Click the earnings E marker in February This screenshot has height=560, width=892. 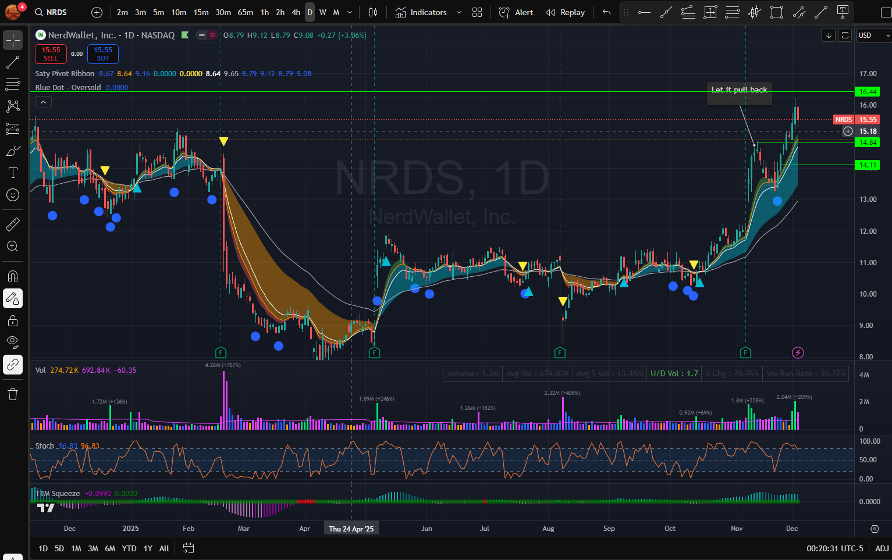[221, 352]
